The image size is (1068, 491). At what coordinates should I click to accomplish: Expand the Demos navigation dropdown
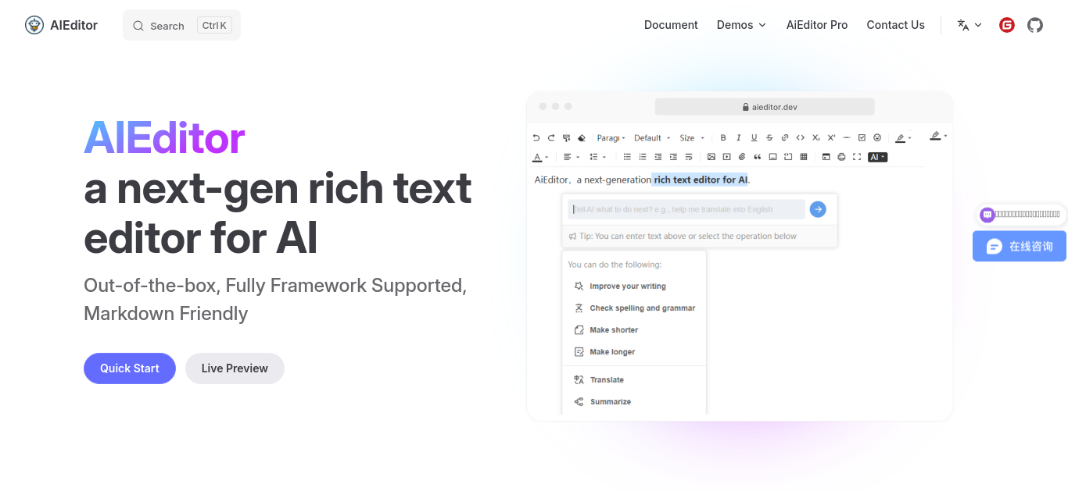[741, 25]
